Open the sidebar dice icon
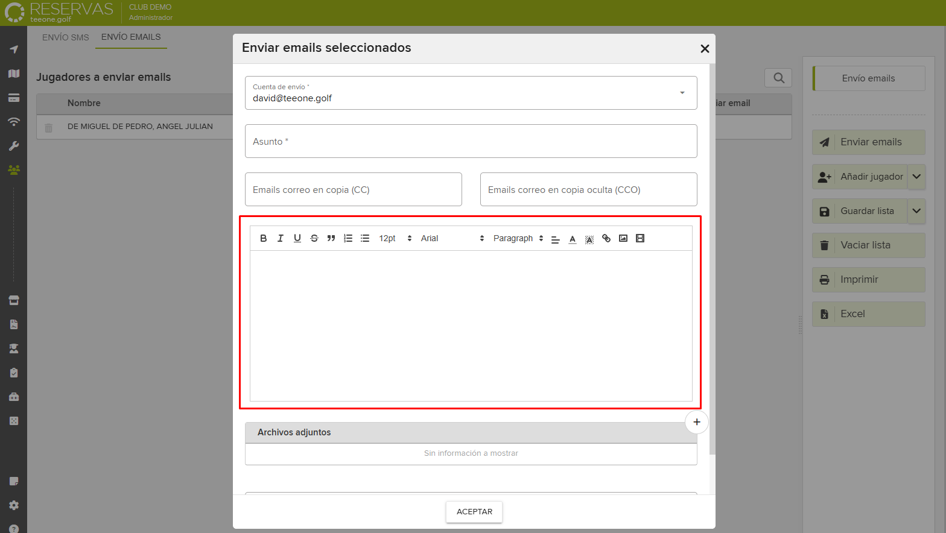Screen dimensions: 946x533 tap(14, 421)
